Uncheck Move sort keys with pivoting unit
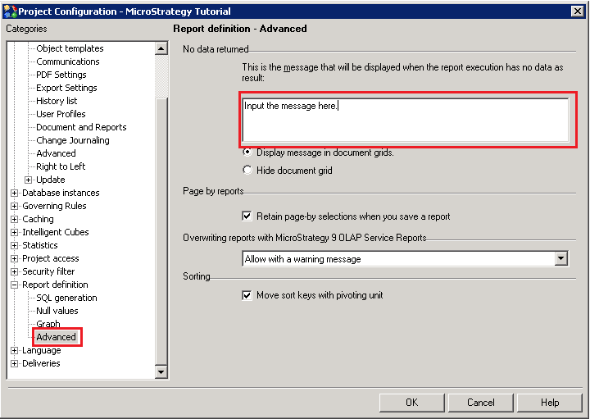 [x=247, y=295]
